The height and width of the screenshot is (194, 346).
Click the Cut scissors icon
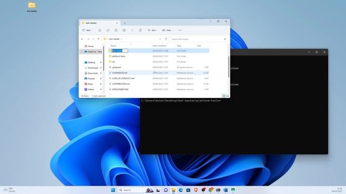[99, 30]
